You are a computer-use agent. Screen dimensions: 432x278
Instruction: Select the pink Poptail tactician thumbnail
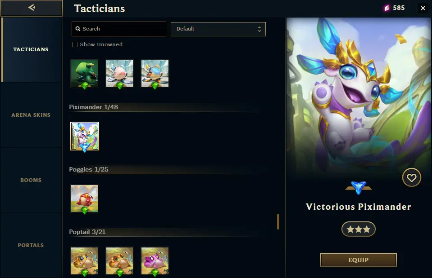(x=155, y=261)
